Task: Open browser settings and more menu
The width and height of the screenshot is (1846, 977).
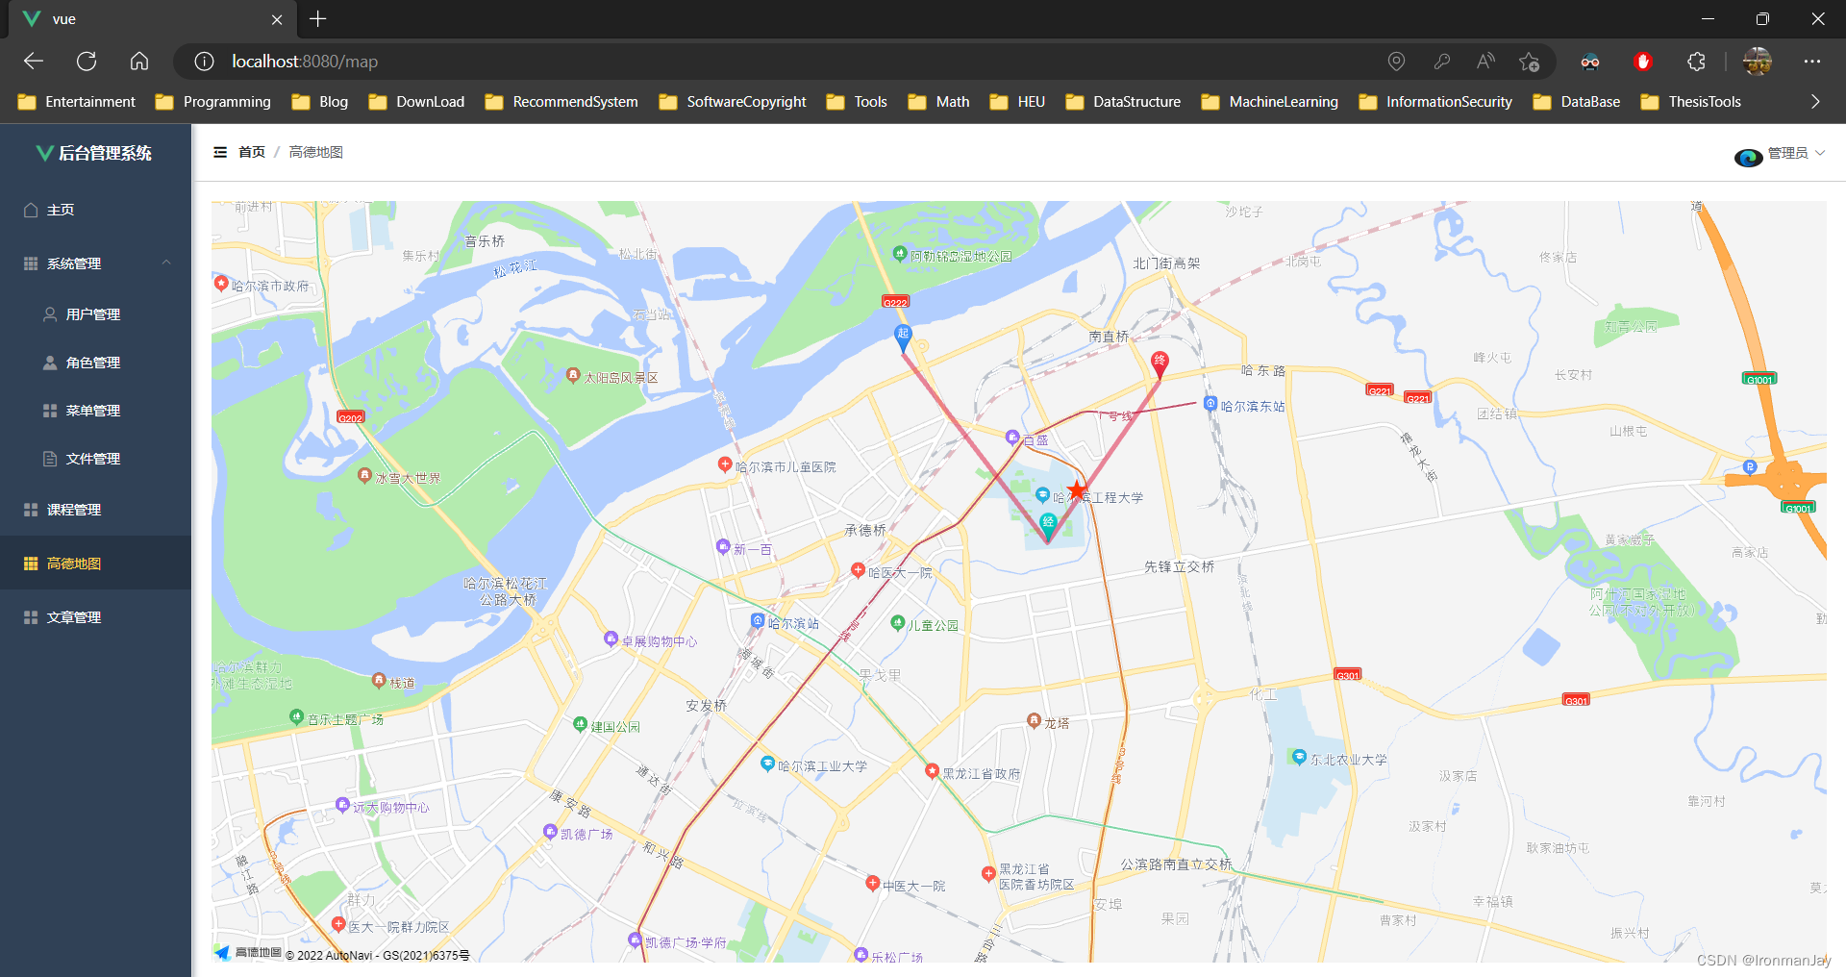Action: [x=1812, y=62]
